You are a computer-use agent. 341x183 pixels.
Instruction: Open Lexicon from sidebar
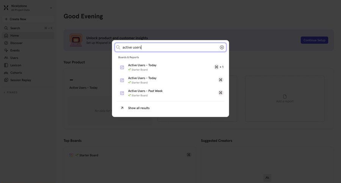(x=16, y=65)
